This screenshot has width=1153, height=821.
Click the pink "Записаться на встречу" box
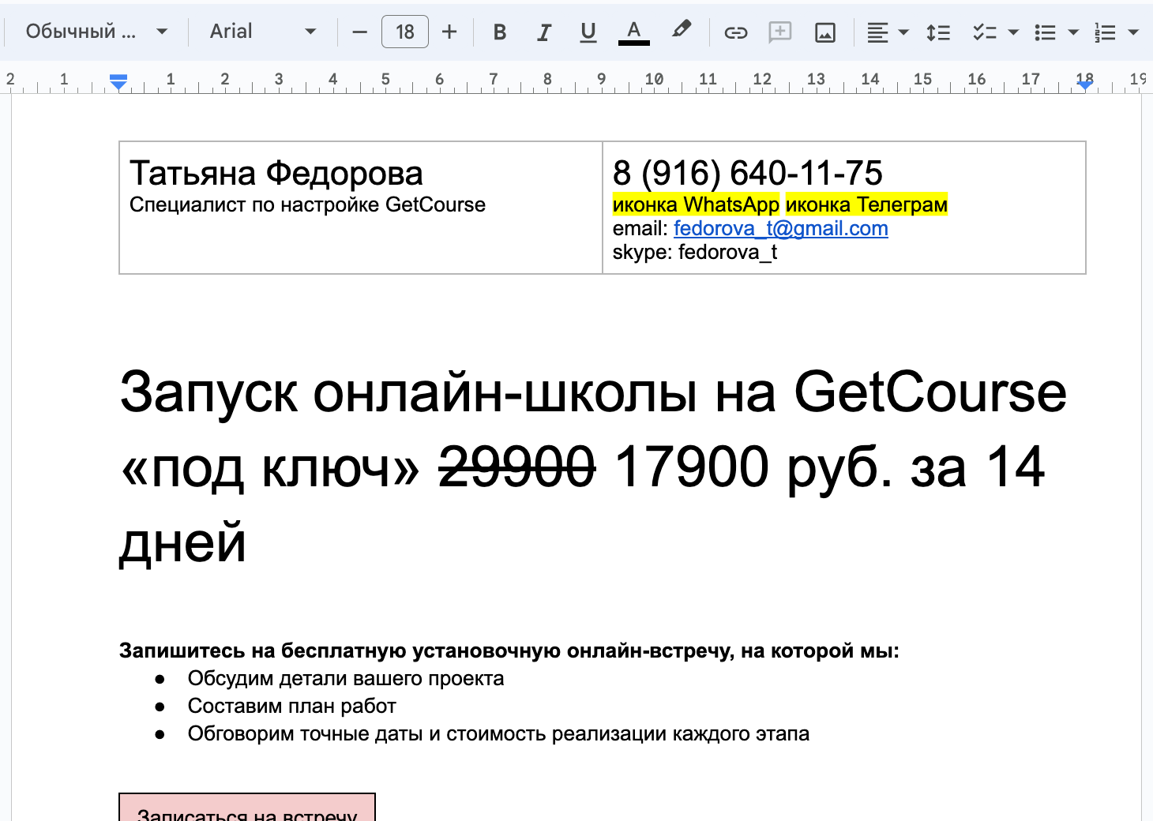click(x=247, y=808)
